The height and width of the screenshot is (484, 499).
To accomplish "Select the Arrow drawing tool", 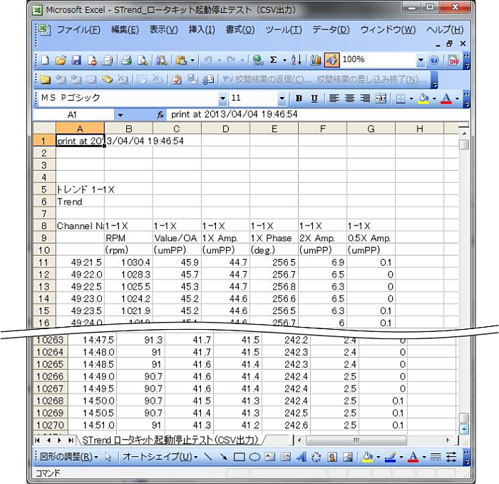I will pos(224,458).
